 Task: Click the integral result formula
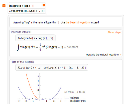(40, 47)
